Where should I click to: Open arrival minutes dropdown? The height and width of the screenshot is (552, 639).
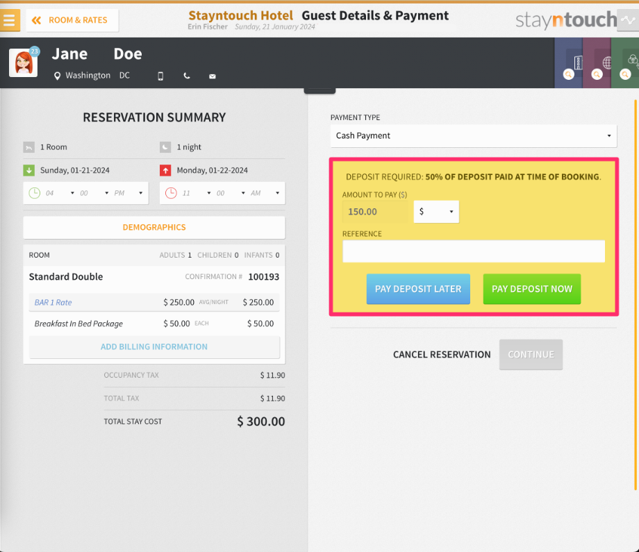(94, 193)
